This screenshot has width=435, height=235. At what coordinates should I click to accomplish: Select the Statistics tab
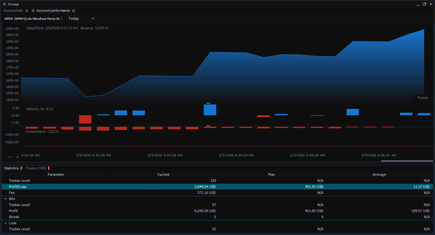tap(11, 168)
